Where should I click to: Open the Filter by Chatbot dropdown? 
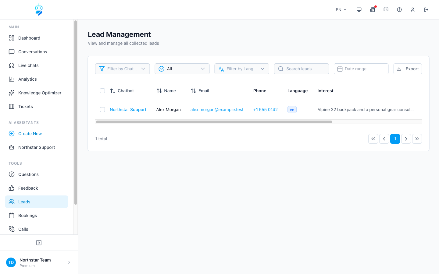(122, 69)
